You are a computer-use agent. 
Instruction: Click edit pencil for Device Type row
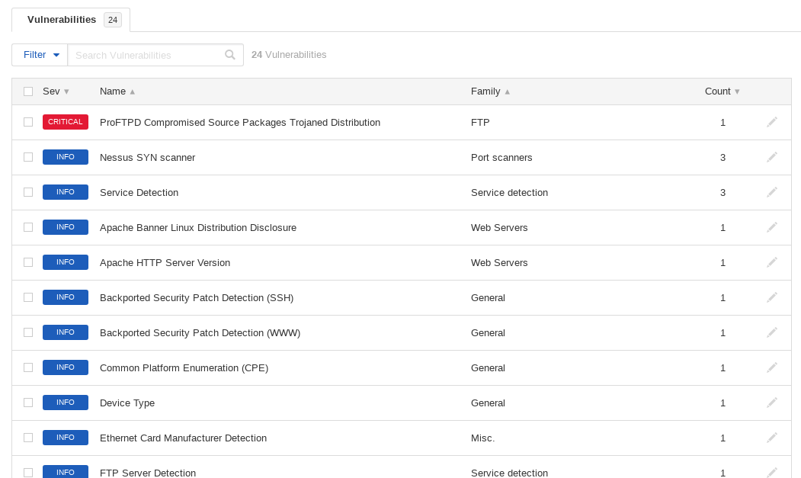click(772, 403)
